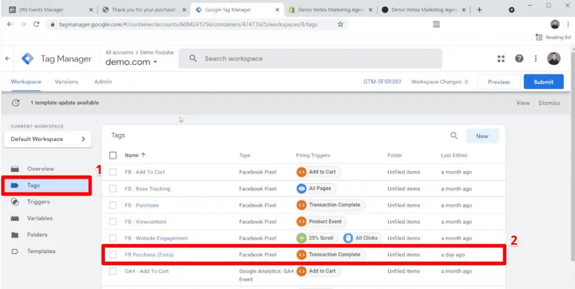
Task: Click the Triggers sidebar icon
Action: click(x=15, y=202)
